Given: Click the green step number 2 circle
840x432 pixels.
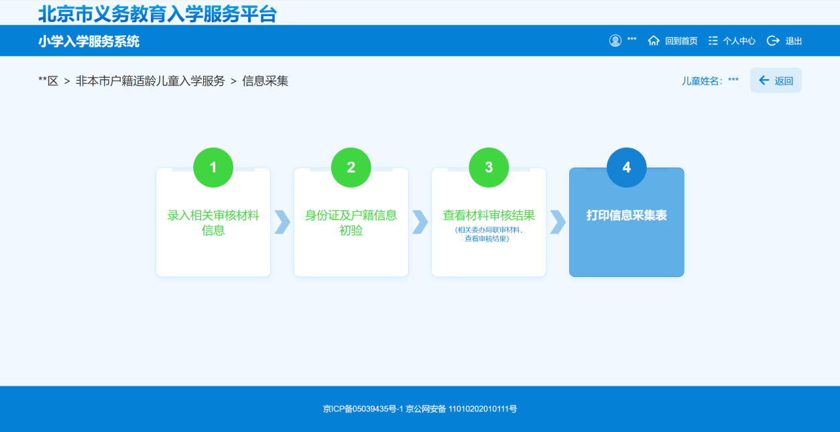Looking at the screenshot, I should (351, 168).
